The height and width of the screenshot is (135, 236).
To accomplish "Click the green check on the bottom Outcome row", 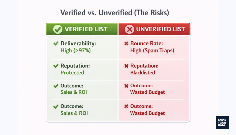I will click(56, 107).
